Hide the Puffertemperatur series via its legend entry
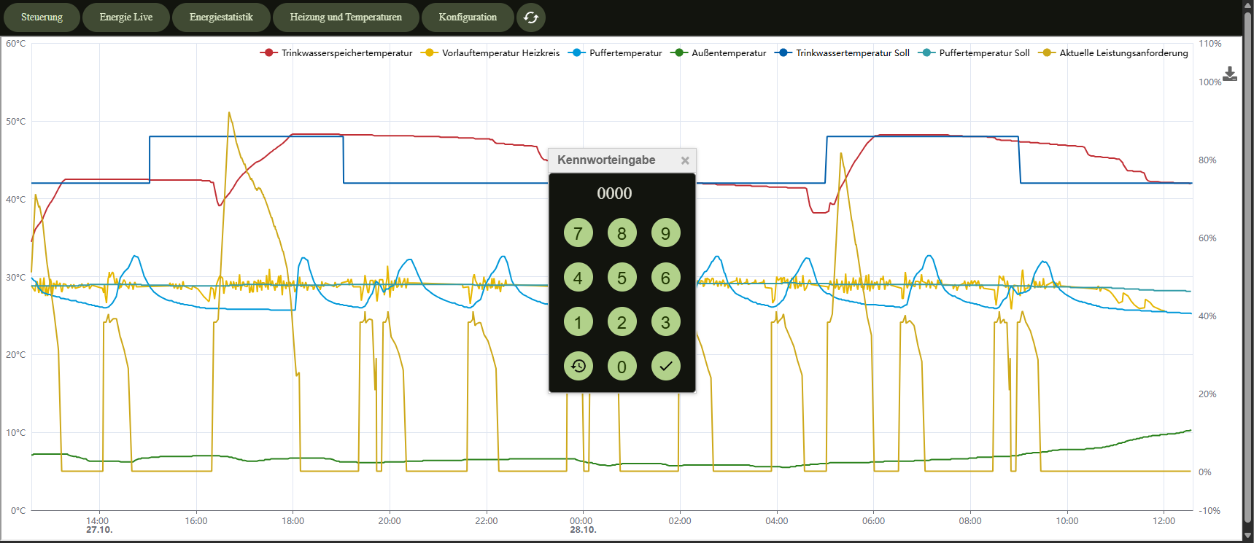 pyautogui.click(x=615, y=52)
